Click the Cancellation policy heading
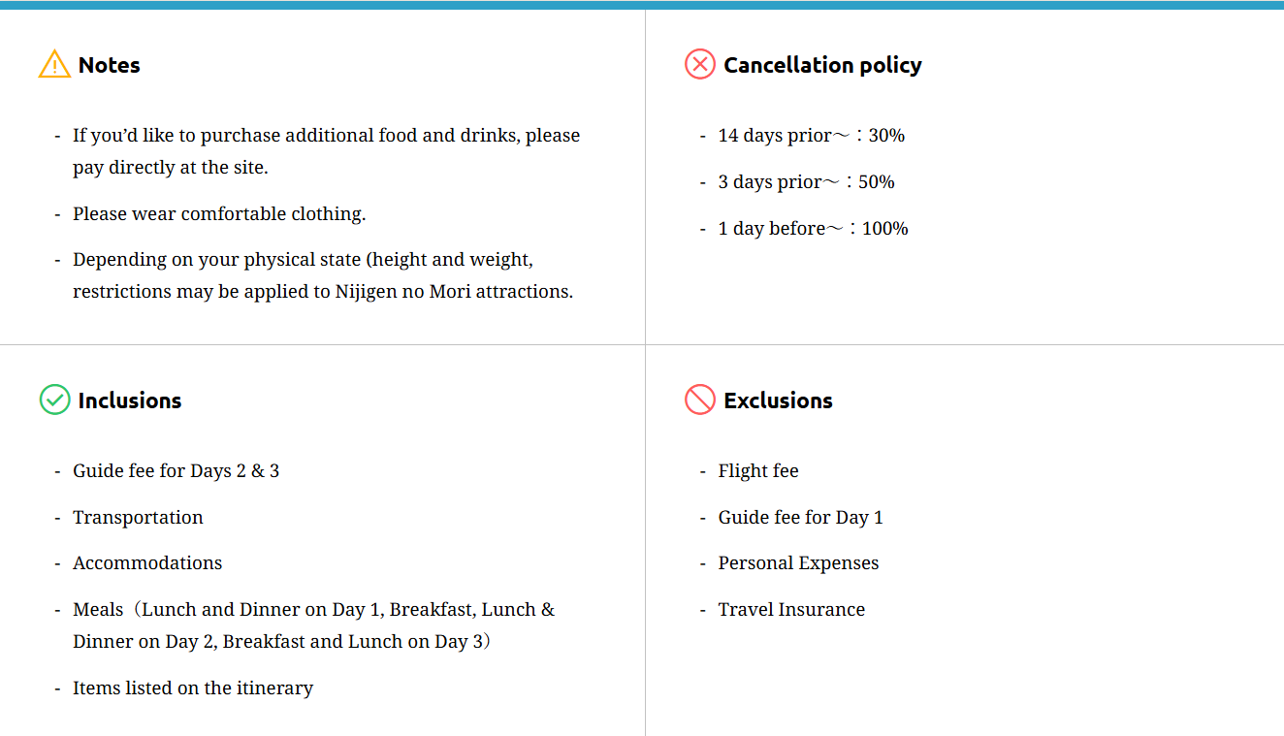 click(822, 65)
